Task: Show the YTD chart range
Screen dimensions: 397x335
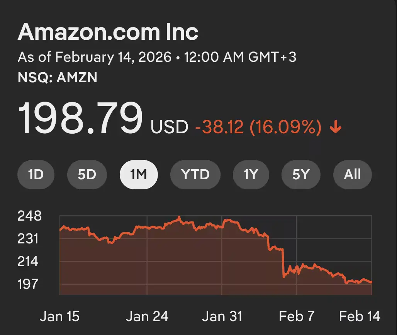Action: 195,175
